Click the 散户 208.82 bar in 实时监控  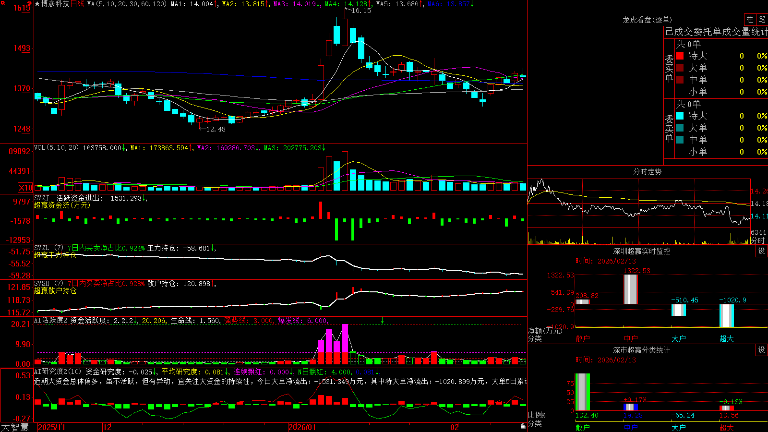[x=583, y=301]
